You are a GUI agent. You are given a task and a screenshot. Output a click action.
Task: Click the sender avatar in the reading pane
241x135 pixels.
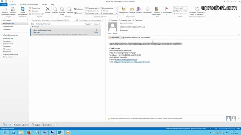click(113, 27)
